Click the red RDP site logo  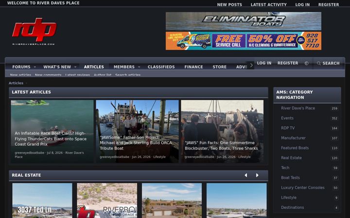tap(34, 31)
